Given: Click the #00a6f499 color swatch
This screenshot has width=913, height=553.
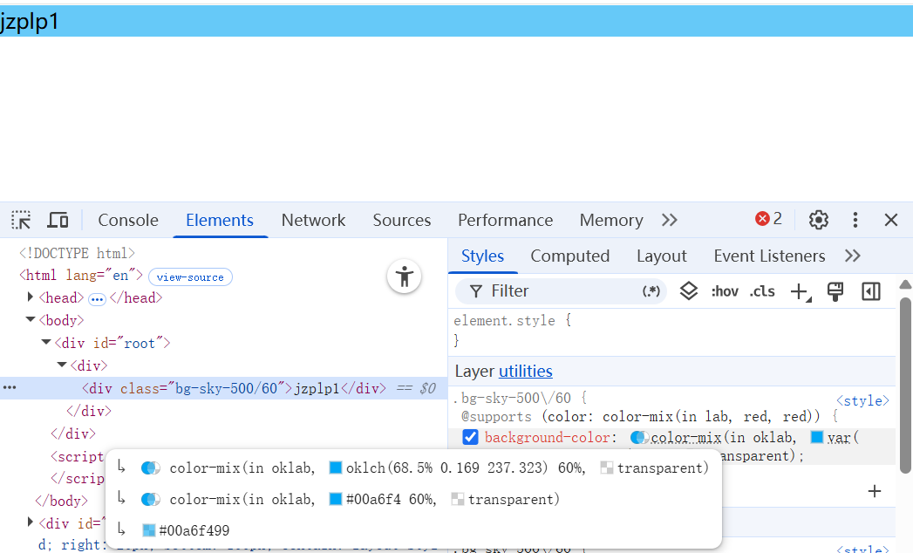Looking at the screenshot, I should [149, 530].
